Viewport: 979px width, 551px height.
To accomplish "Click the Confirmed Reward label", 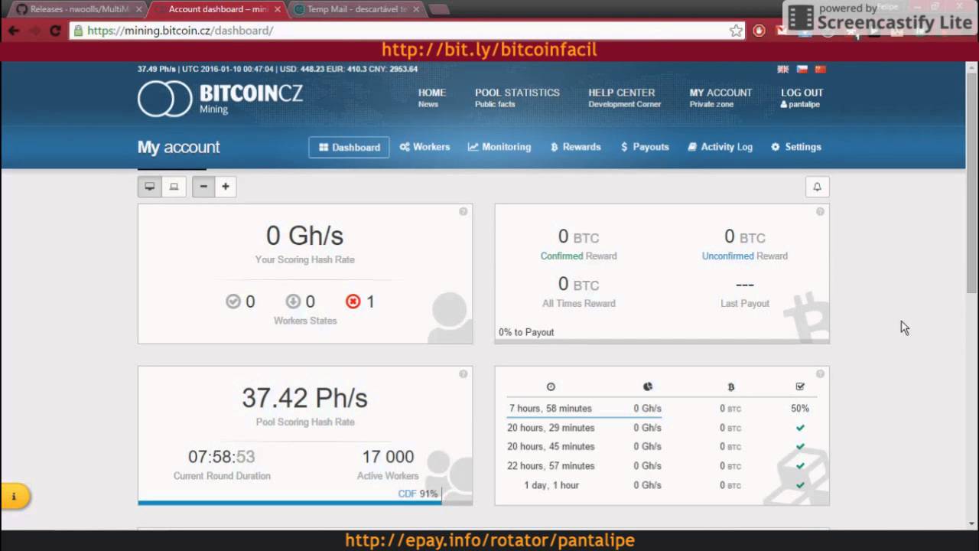I will [x=578, y=256].
